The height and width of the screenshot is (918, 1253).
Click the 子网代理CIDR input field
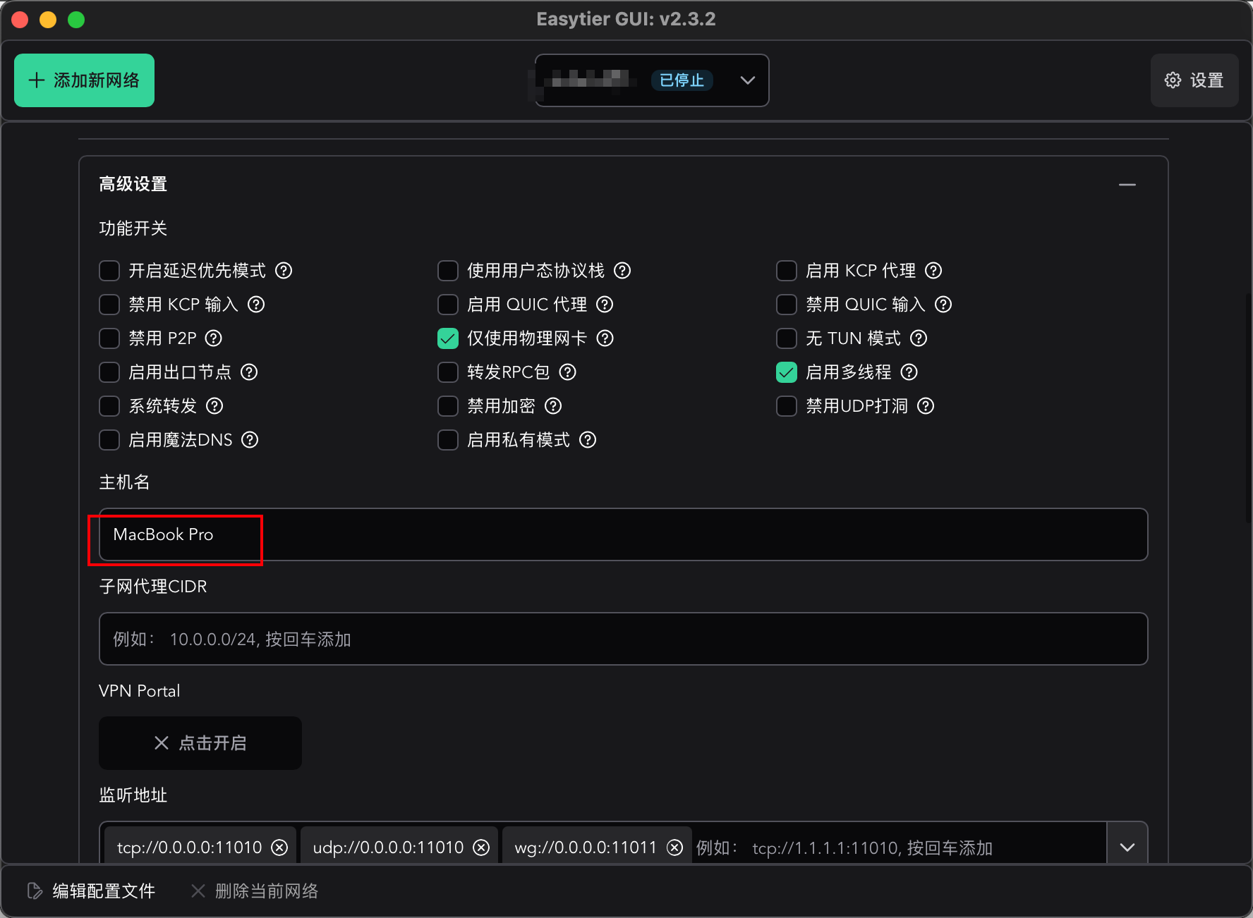[621, 639]
